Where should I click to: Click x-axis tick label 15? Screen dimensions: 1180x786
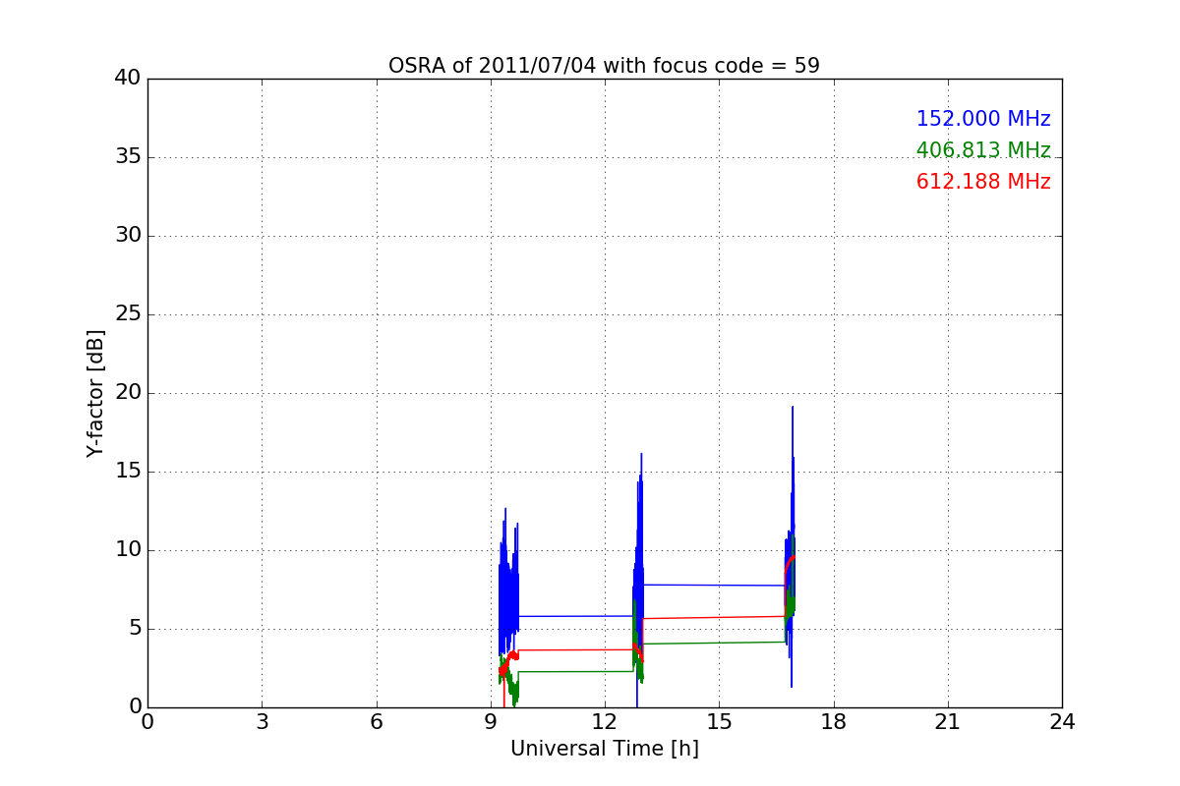click(719, 721)
